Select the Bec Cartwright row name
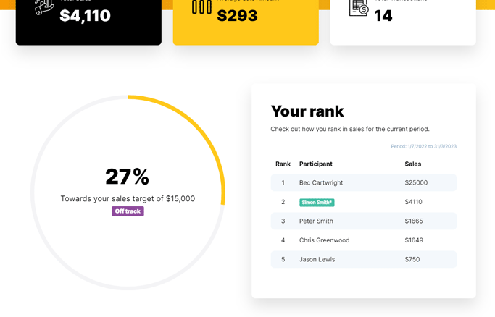Viewport: 495px width, 317px height. 321,183
